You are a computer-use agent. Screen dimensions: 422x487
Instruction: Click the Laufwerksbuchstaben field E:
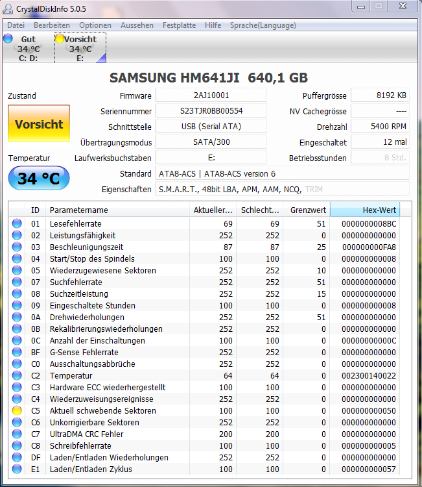(211, 158)
